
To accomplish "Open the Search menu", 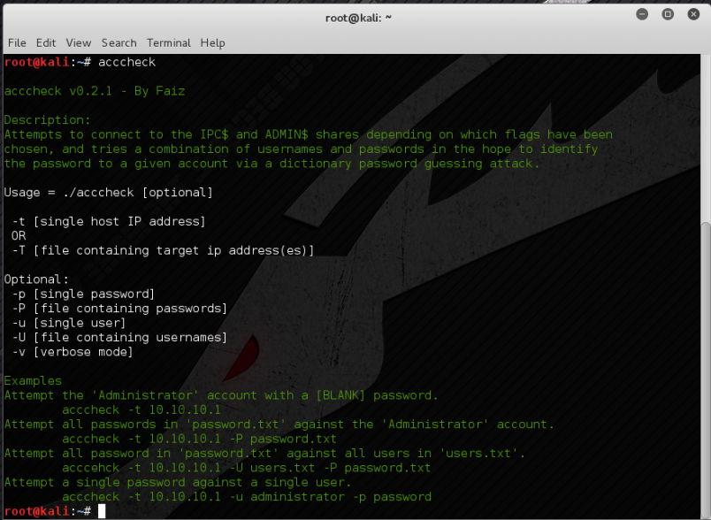I will click(x=119, y=42).
